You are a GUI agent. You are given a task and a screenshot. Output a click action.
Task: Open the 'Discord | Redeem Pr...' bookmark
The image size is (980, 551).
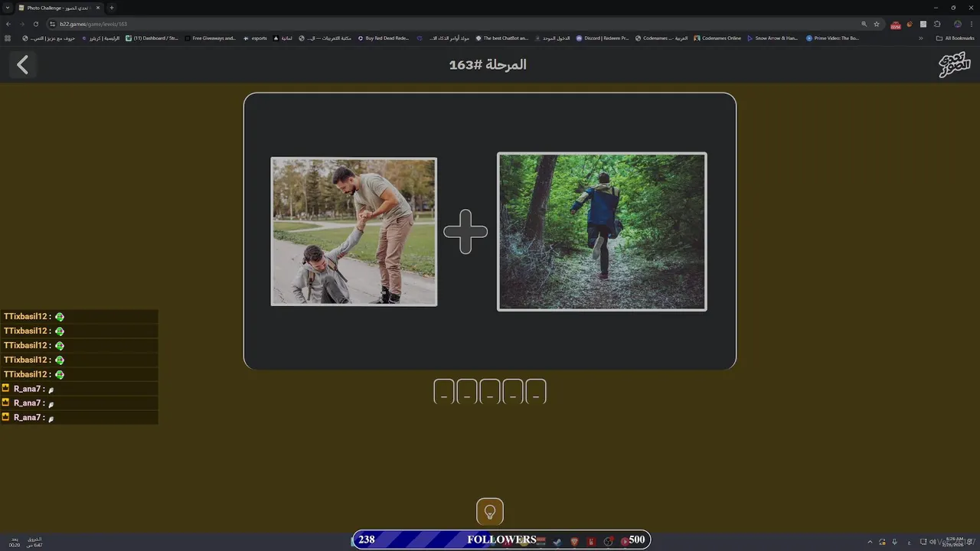click(x=603, y=38)
